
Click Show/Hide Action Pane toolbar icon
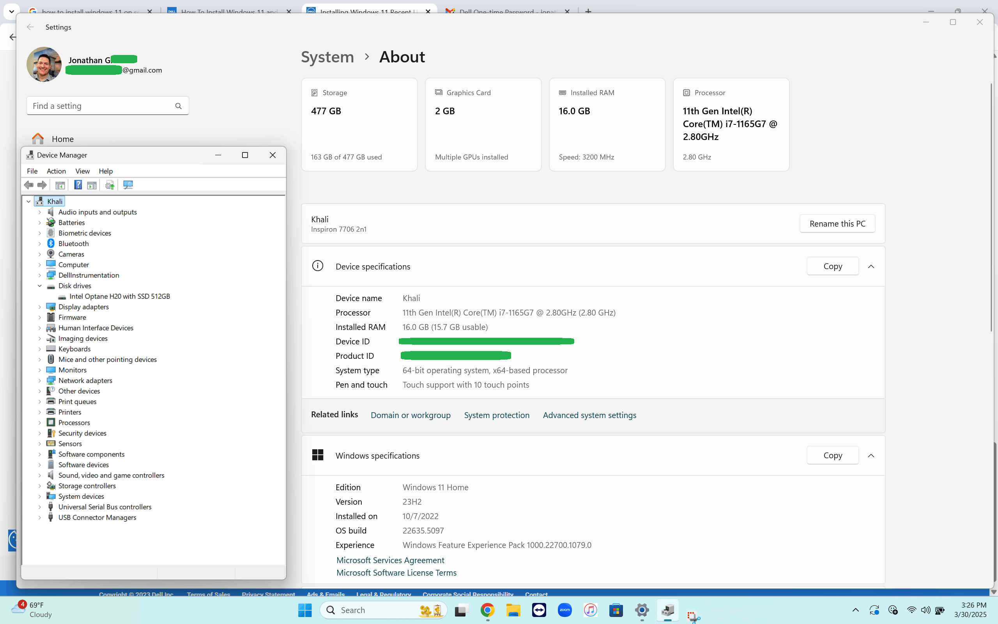pos(92,185)
